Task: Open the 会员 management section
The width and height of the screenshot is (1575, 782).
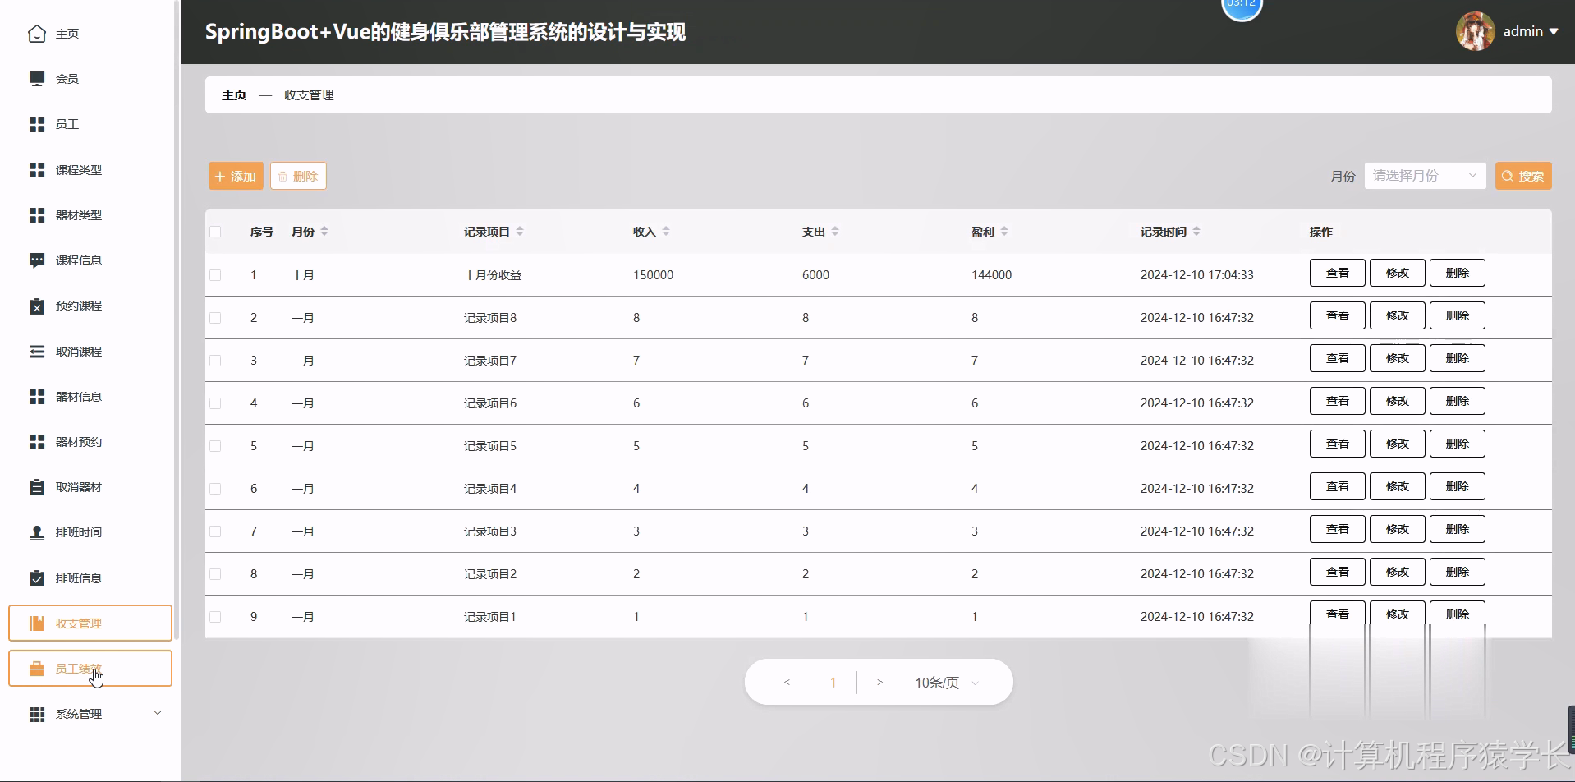Action: coord(67,78)
